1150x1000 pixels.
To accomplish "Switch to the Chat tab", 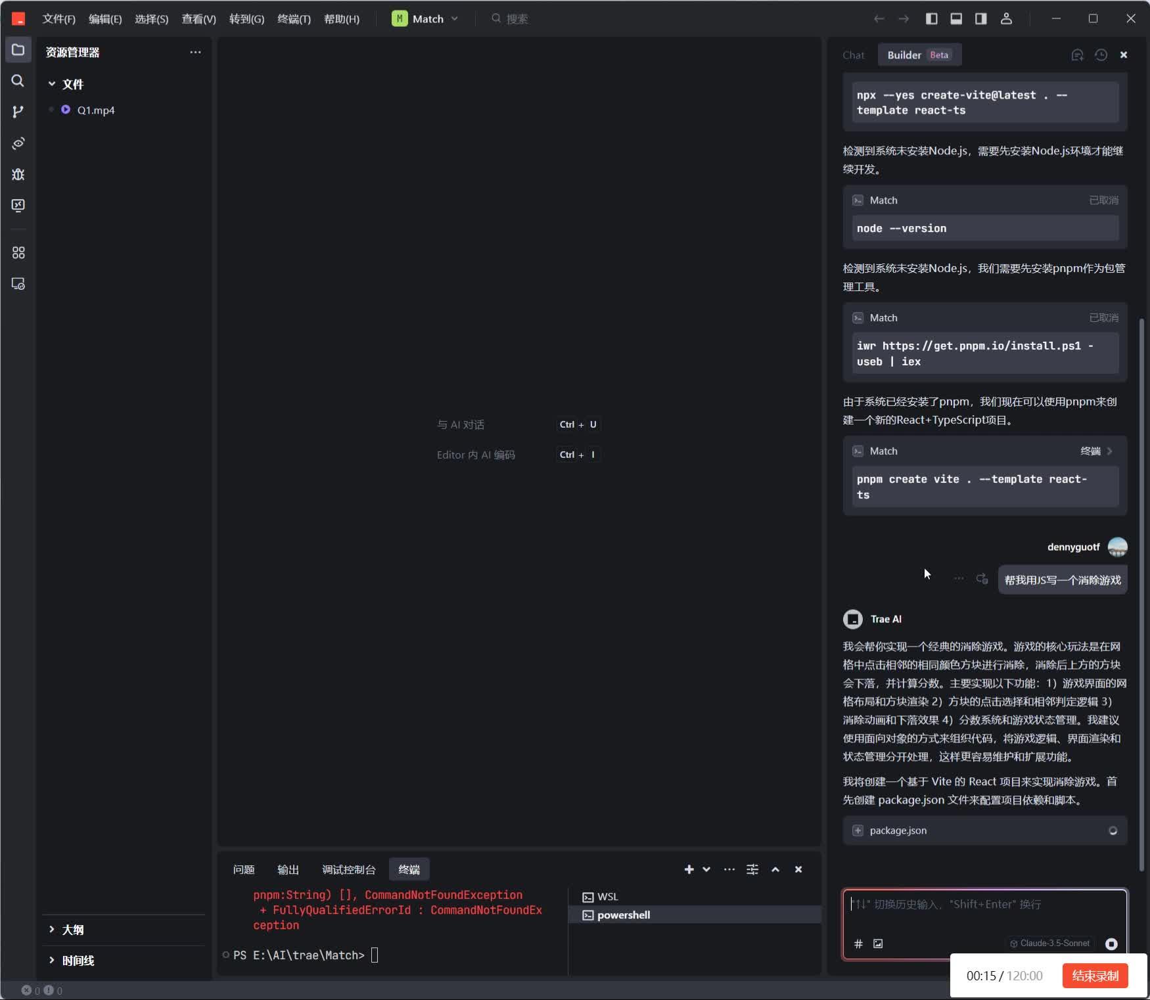I will click(853, 55).
